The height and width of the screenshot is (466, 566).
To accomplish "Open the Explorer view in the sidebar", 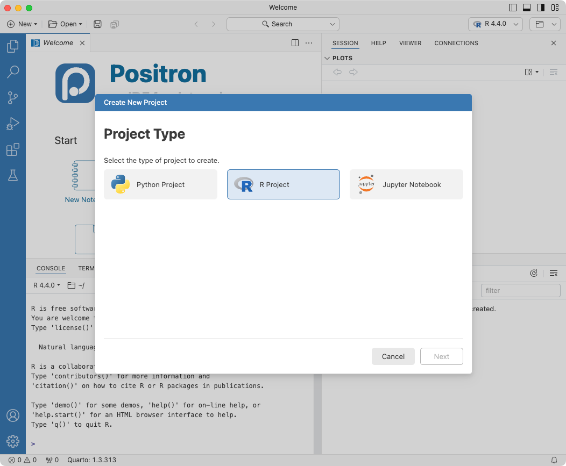I will tap(13, 46).
